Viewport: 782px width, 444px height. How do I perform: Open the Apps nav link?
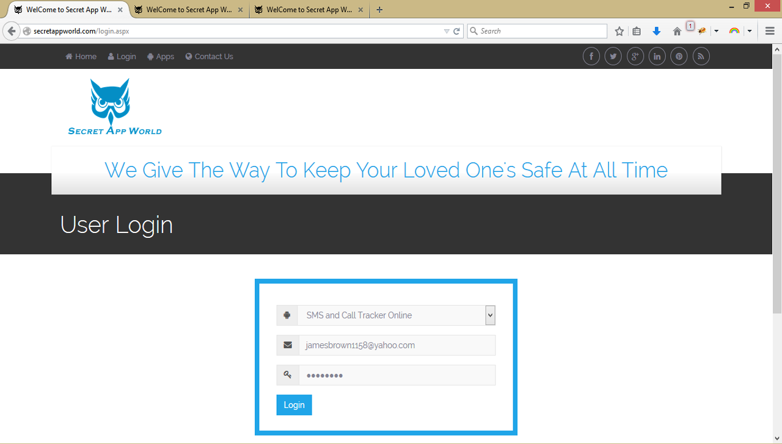(x=161, y=57)
